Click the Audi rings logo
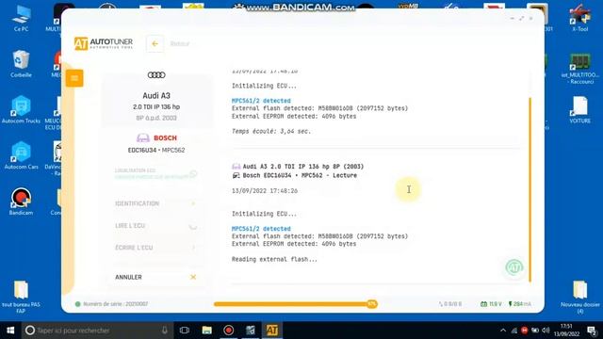Image resolution: width=603 pixels, height=339 pixels. click(x=156, y=75)
